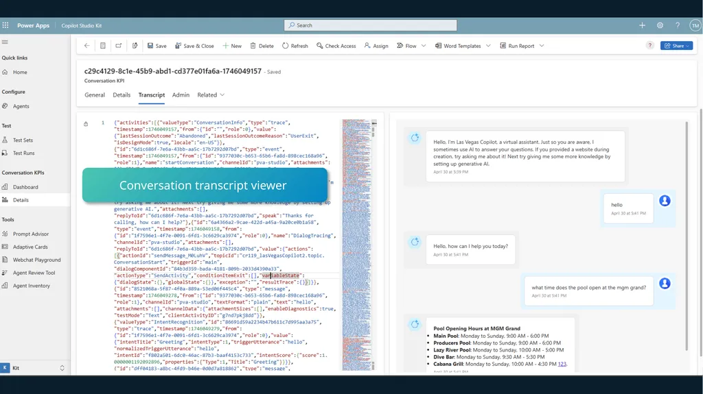This screenshot has width=703, height=394.
Task: Collapse the site map hamburger menu
Action: click(x=5, y=42)
